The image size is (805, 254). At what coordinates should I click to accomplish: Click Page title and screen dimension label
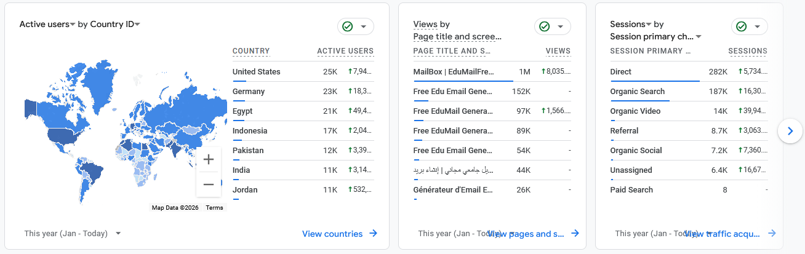(457, 37)
